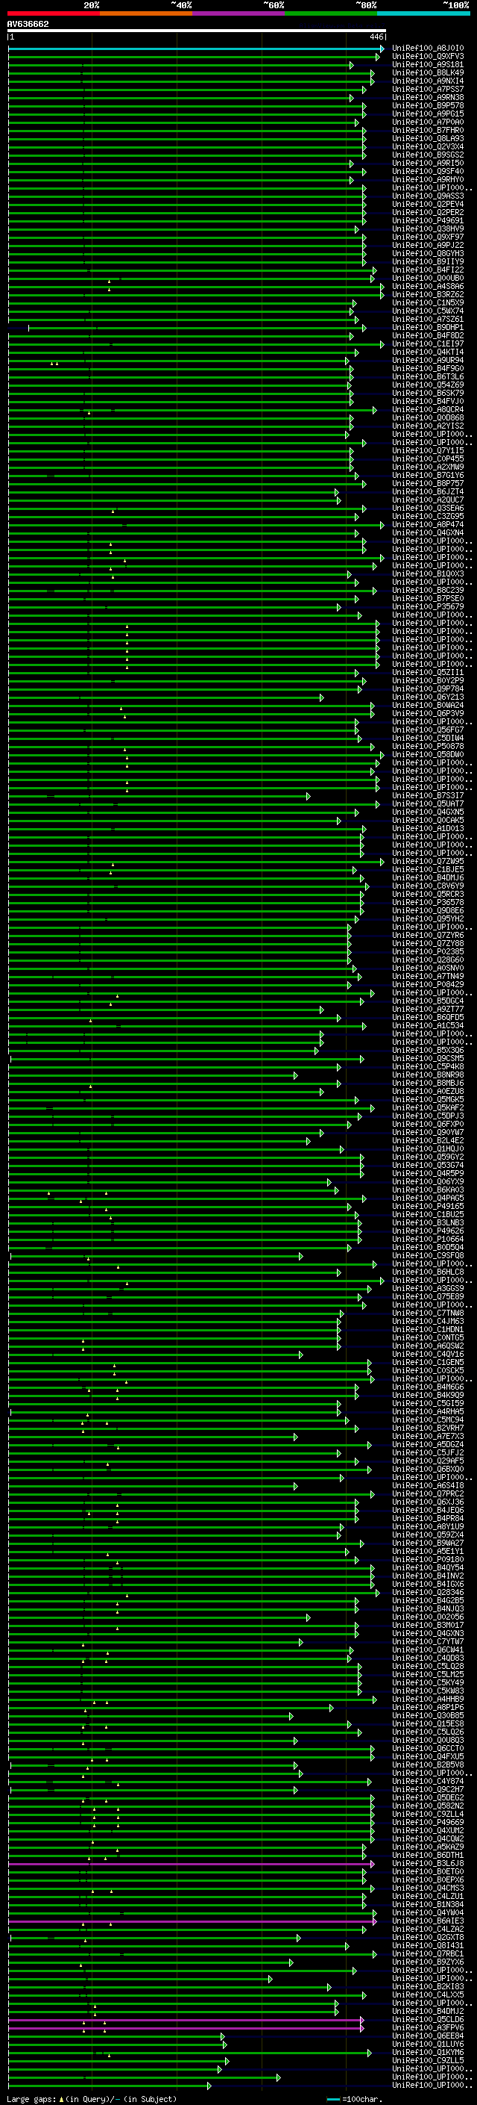
Task: Select the UniRef100_Q53G74 label
Action: tap(428, 1166)
